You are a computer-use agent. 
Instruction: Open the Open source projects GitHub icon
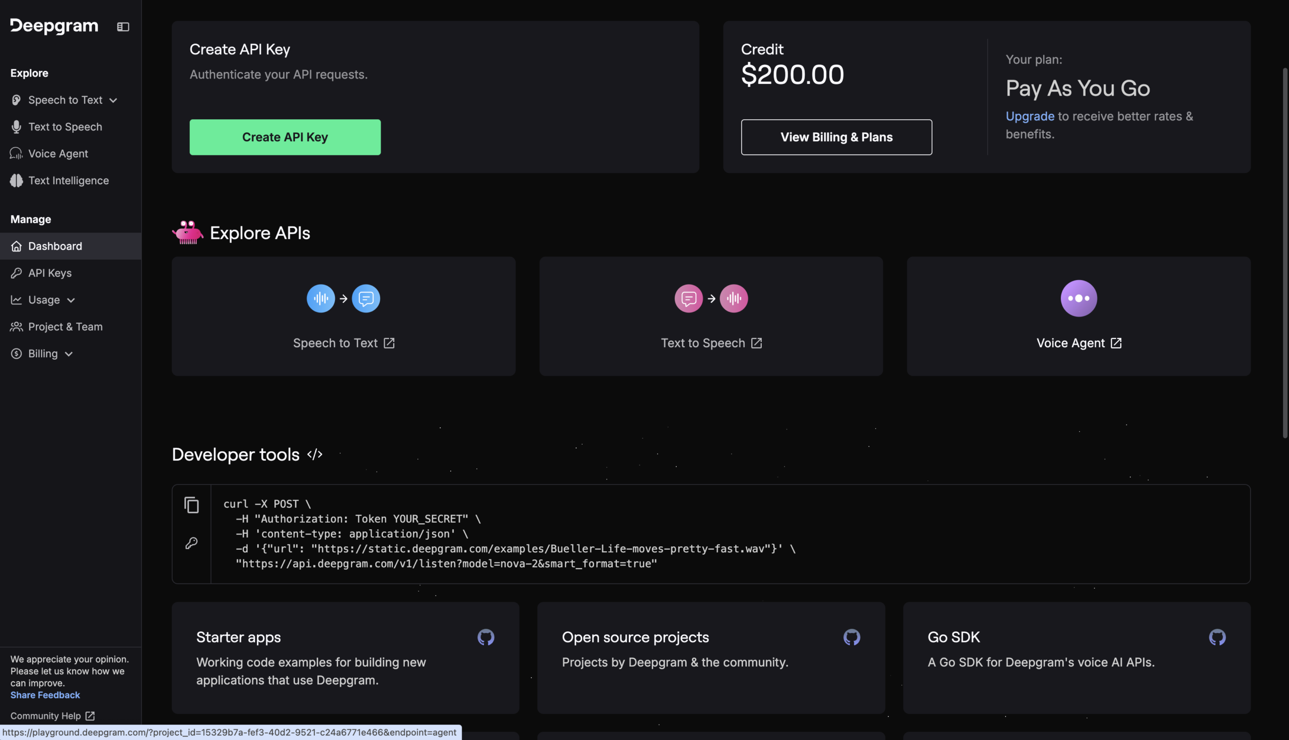[x=851, y=637]
